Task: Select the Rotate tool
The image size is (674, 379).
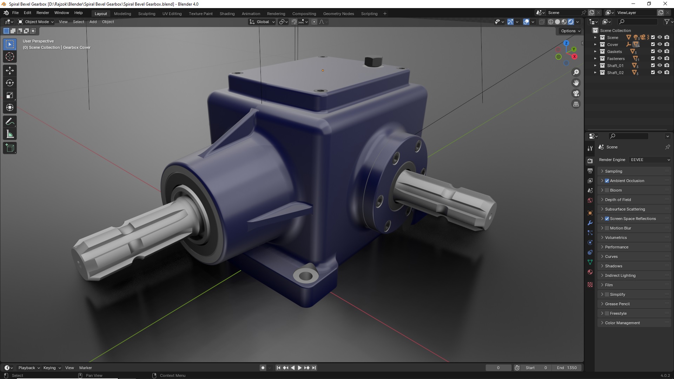Action: (10, 83)
